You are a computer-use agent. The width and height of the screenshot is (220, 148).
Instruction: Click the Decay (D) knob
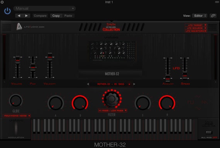pyautogui.click(x=80, y=103)
